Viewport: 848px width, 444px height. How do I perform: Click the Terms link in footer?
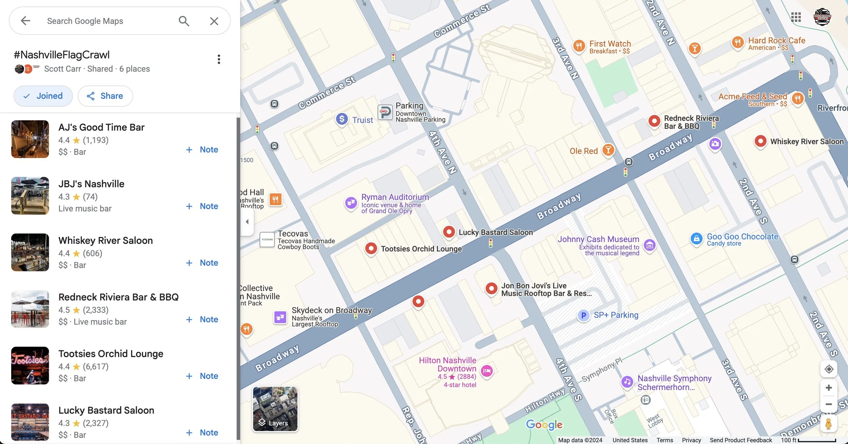click(x=664, y=440)
